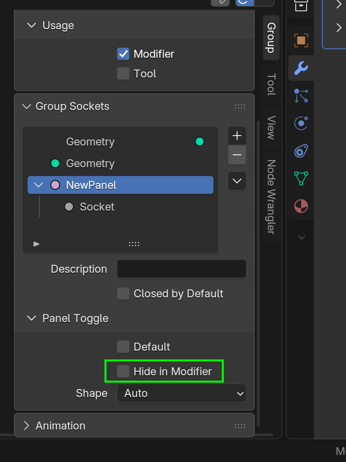This screenshot has height=462, width=346.
Task: Open the Object Constraints properties tab icon
Action: (301, 150)
